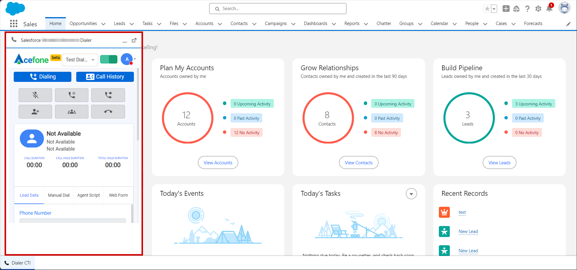Mute the call with microphone-off button
Viewport: 577px width, 270px height.
(x=35, y=95)
